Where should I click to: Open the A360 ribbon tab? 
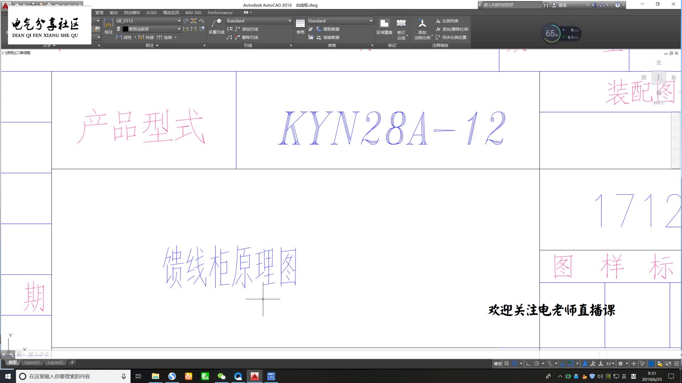(151, 12)
